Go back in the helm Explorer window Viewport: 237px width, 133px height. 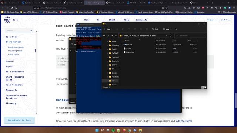104,36
